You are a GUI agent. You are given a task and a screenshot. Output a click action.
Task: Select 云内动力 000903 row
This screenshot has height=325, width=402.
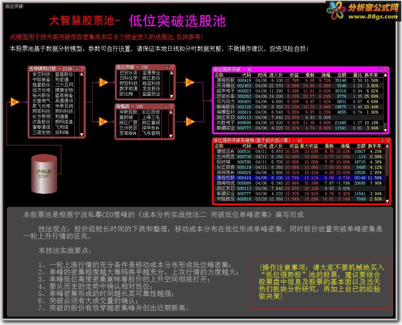(x=299, y=102)
